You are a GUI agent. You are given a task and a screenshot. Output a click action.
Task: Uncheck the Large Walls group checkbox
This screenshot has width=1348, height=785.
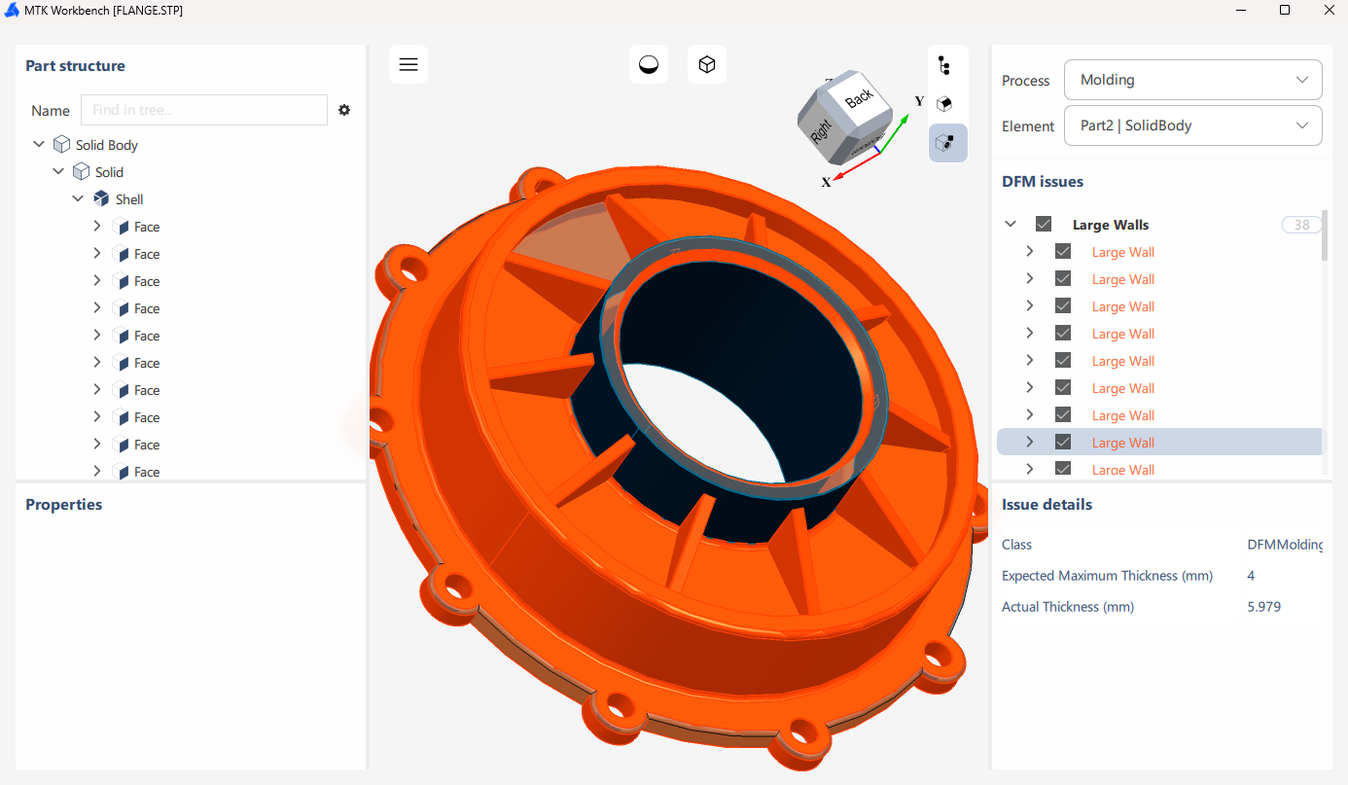[1044, 223]
